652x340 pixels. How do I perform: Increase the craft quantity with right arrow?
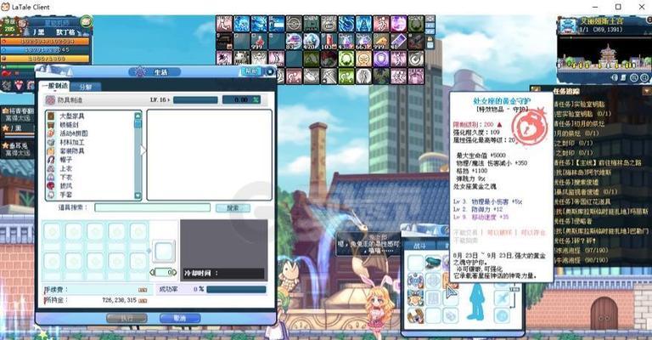point(175,272)
